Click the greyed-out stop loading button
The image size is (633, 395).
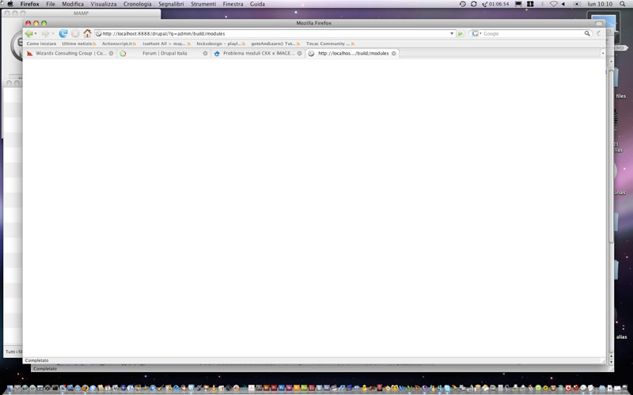point(75,33)
